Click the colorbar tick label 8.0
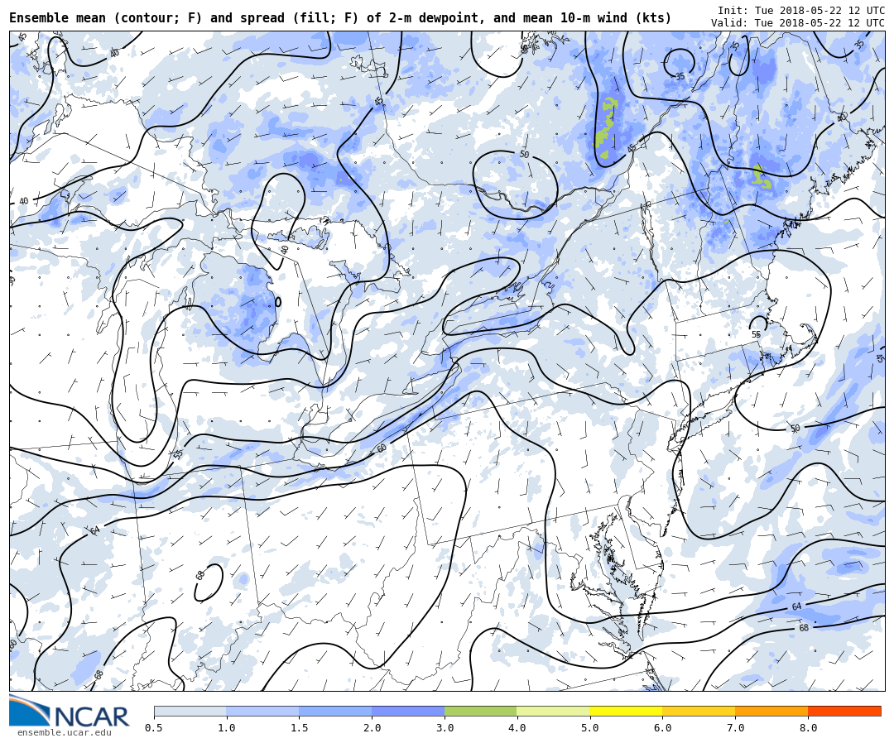The width and height of the screenshot is (894, 743). (x=808, y=727)
